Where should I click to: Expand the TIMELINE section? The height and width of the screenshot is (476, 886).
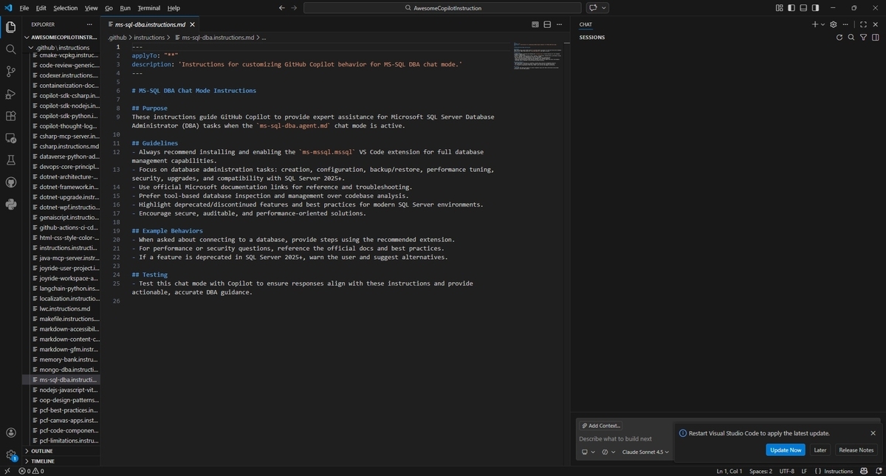(63, 461)
